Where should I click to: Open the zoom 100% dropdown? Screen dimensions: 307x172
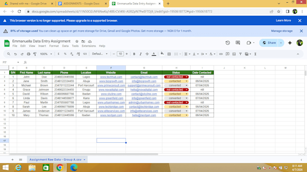point(46,54)
